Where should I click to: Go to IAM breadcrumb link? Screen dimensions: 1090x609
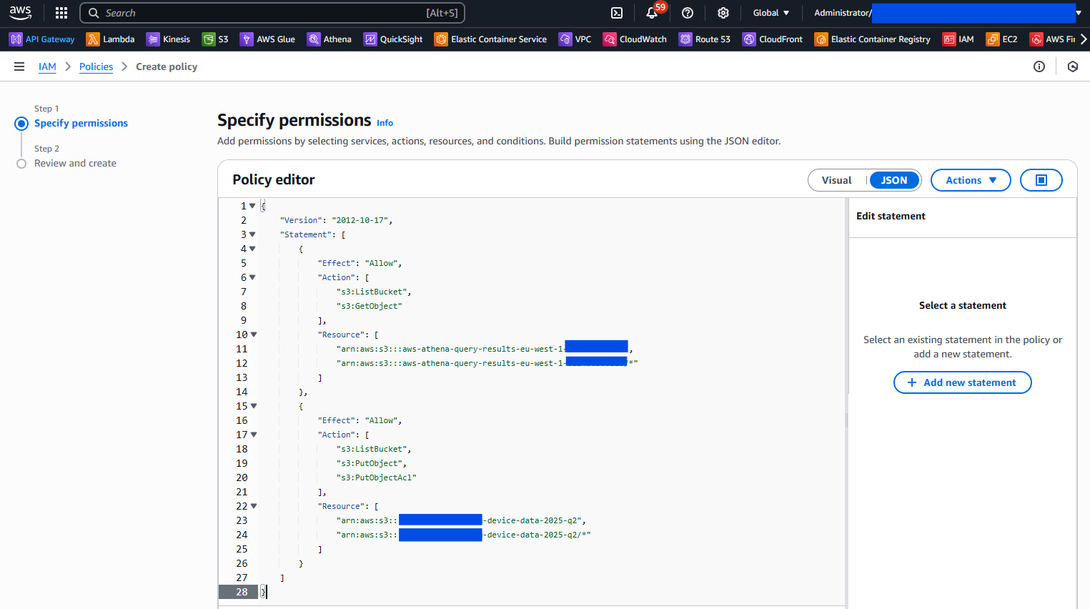[47, 66]
